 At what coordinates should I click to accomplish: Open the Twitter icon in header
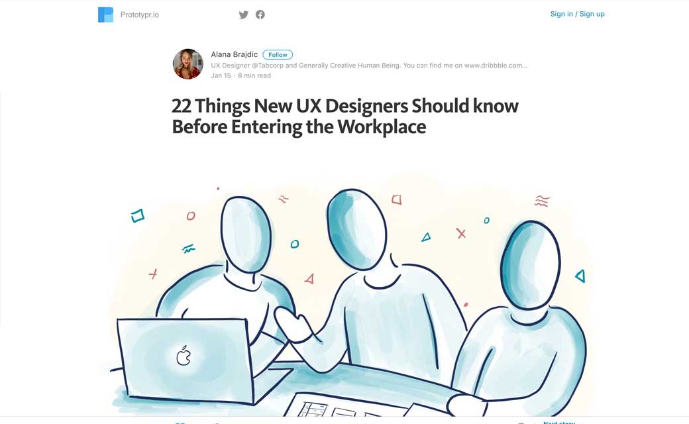tap(243, 15)
